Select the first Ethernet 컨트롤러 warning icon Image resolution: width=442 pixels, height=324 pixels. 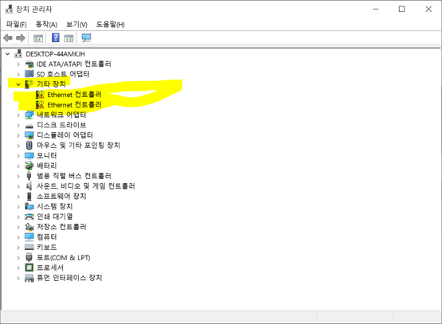(x=40, y=95)
